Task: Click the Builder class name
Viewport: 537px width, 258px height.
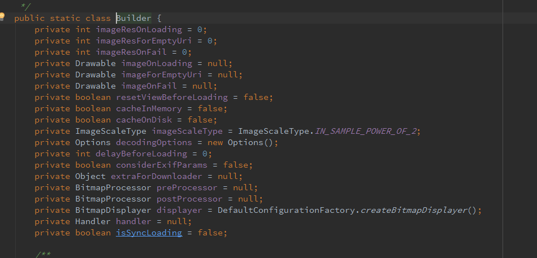Action: [134, 18]
